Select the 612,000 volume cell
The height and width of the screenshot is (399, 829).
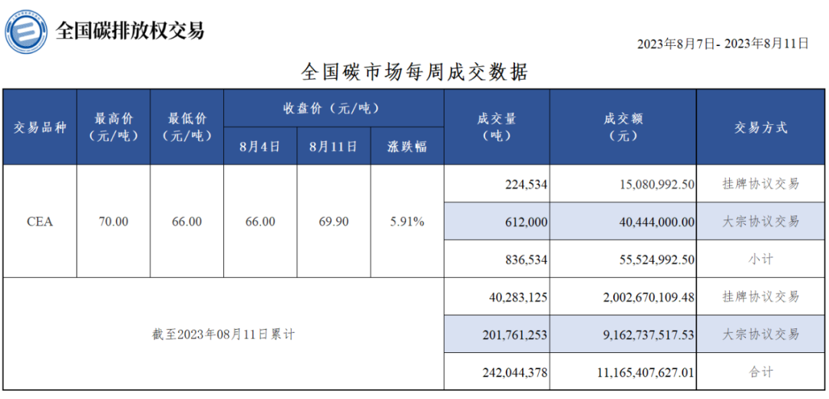pyautogui.click(x=497, y=221)
